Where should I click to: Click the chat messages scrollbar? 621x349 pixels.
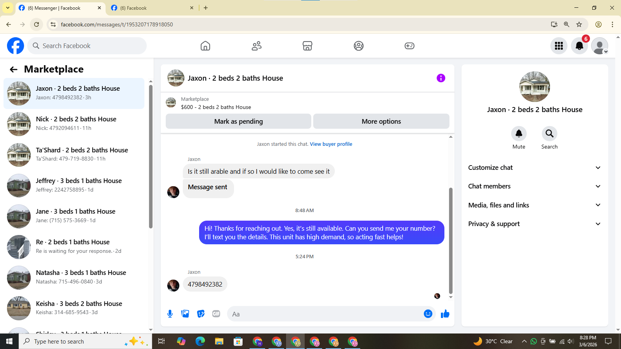(451, 240)
